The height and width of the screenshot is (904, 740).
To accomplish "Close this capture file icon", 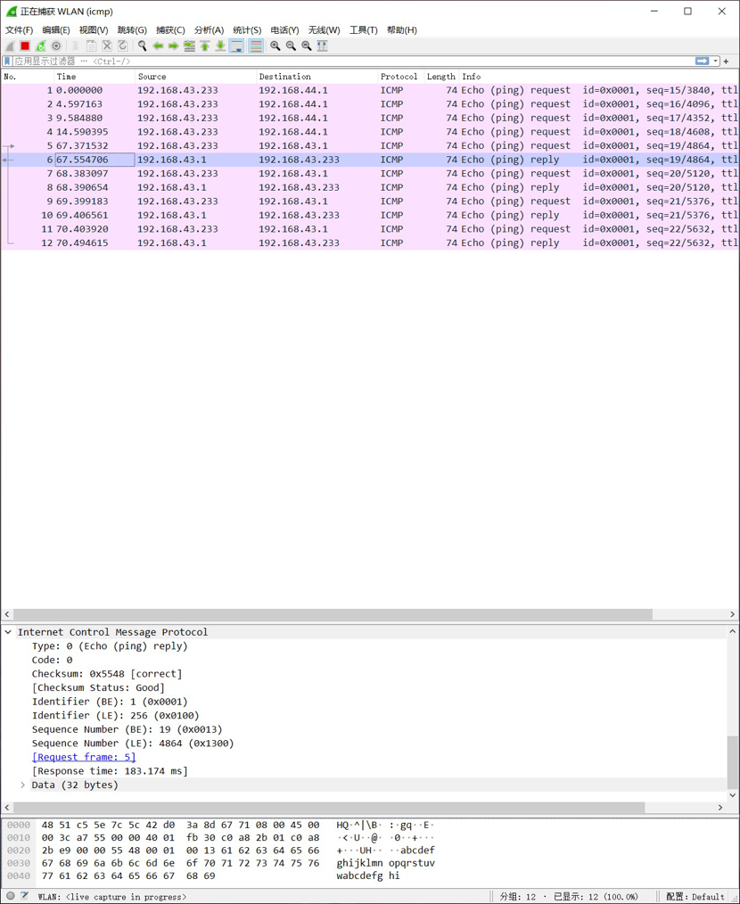I will point(107,46).
